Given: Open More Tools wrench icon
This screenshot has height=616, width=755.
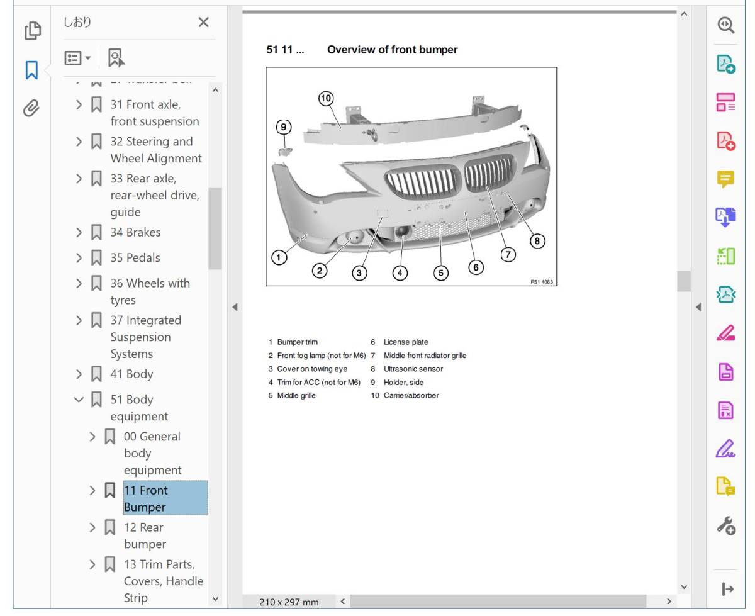Looking at the screenshot, I should [x=726, y=525].
